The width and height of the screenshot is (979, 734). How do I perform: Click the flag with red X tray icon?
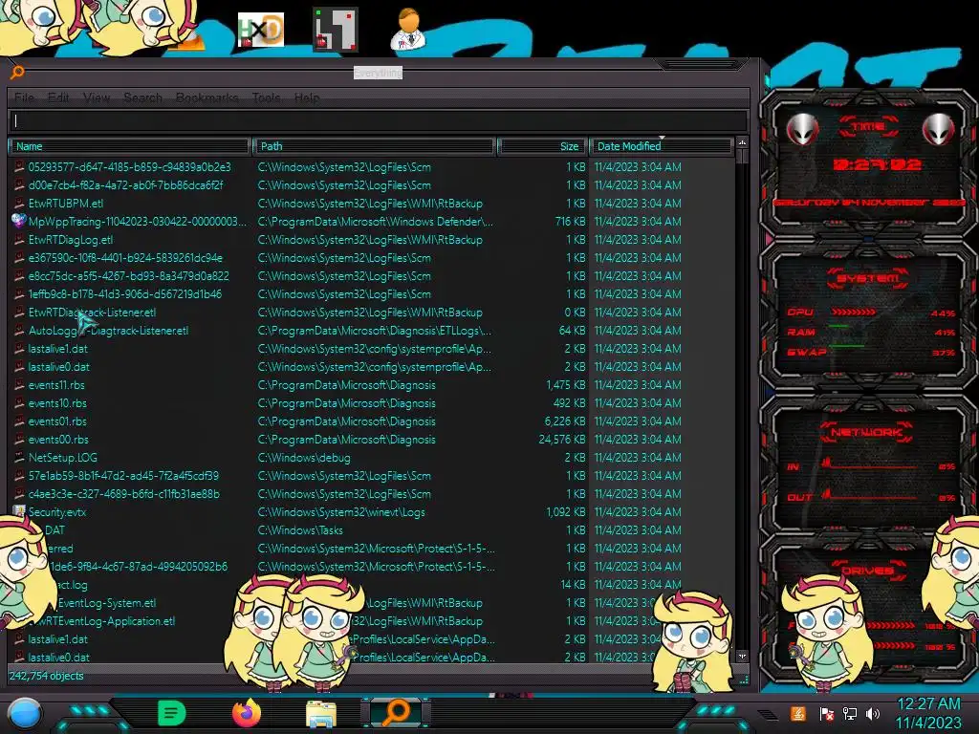click(x=827, y=713)
